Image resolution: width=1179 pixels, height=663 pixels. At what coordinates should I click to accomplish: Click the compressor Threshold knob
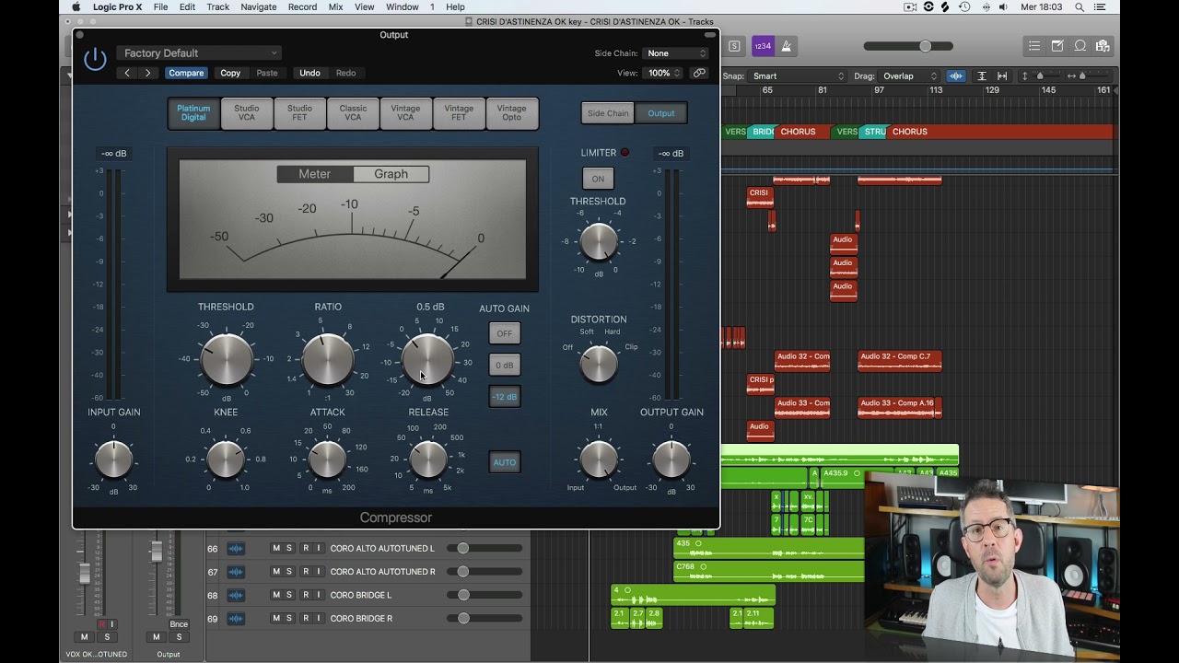[x=226, y=359]
